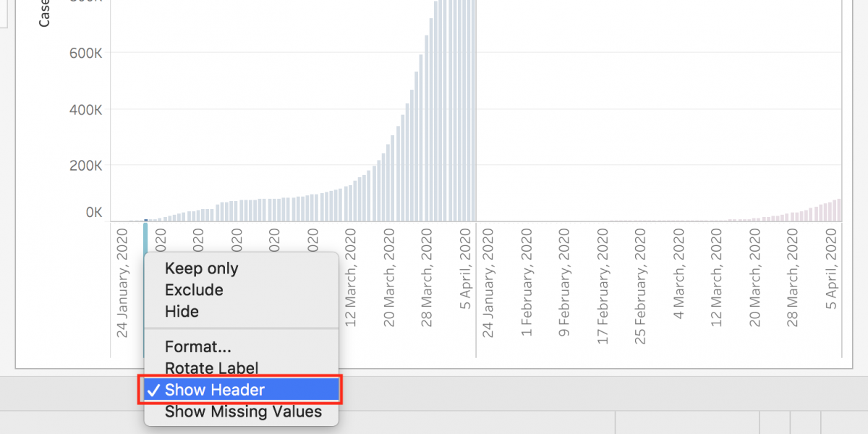The height and width of the screenshot is (434, 868).
Task: Select "Keep only" from the context menu
Action: [x=201, y=268]
